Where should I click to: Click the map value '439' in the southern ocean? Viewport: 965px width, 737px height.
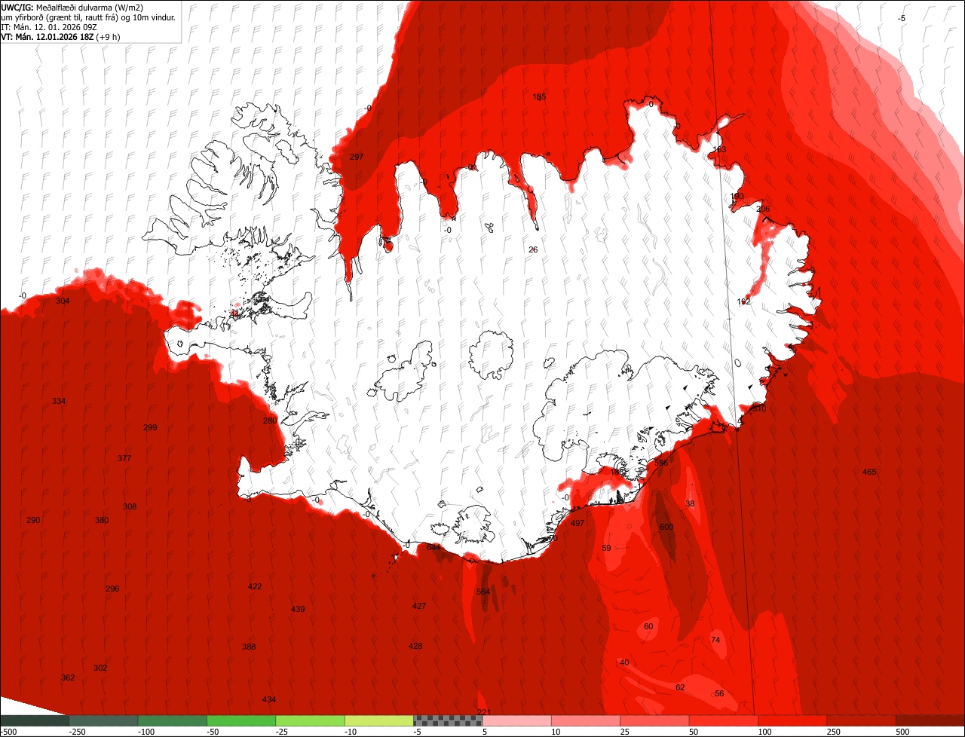298,609
